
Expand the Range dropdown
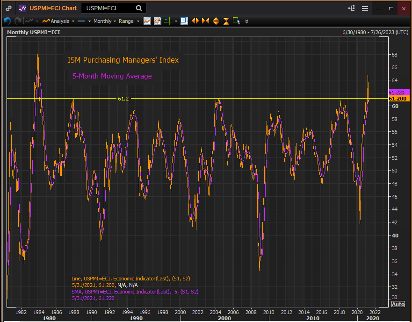pos(129,21)
